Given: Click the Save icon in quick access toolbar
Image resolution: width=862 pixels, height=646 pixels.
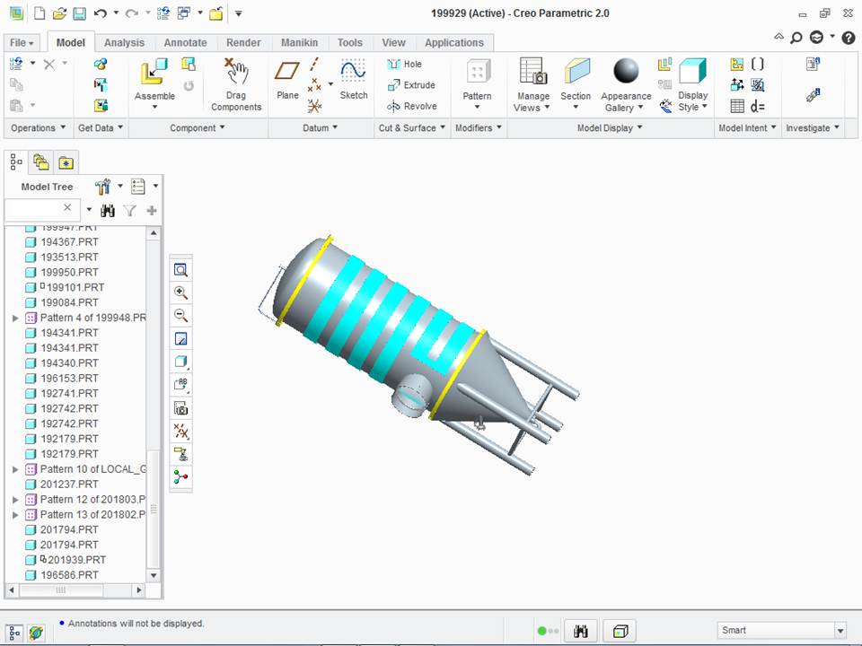Looking at the screenshot, I should pos(80,13).
